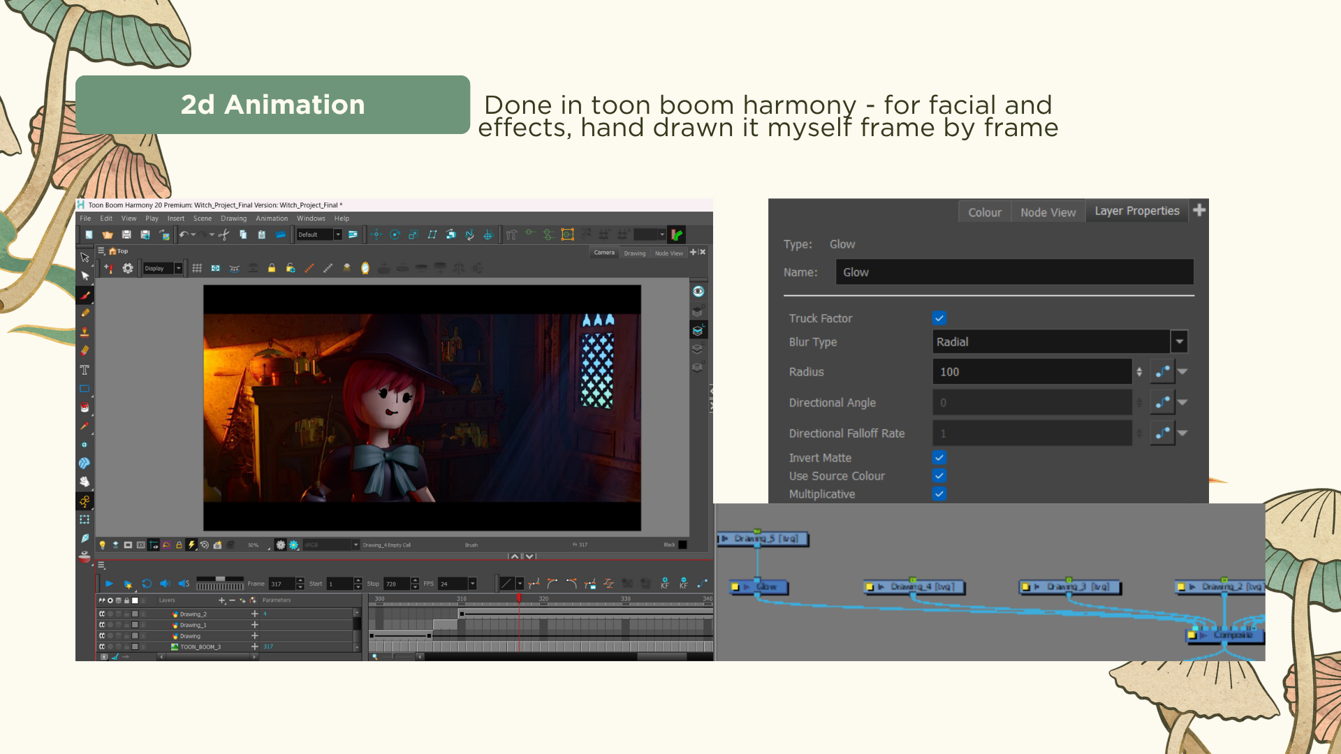Toggle visibility of Drawing_2 layer
Screen dimensions: 1341x754
(102, 614)
